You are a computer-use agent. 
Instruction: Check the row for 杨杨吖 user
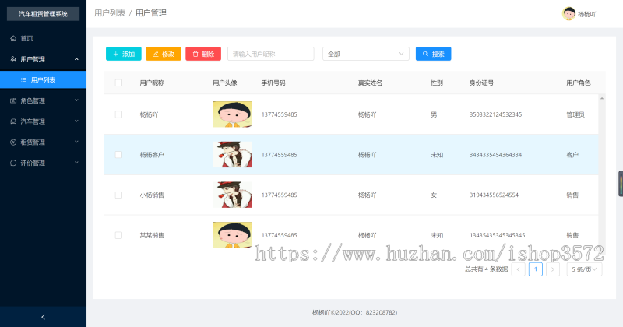coord(118,114)
